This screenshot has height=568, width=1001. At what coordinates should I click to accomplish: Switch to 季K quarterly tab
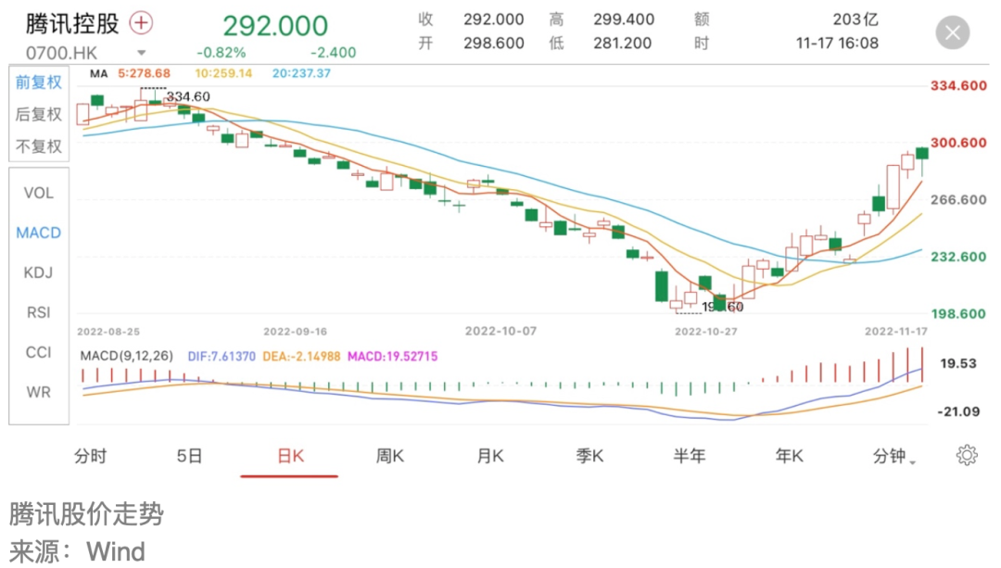(589, 456)
